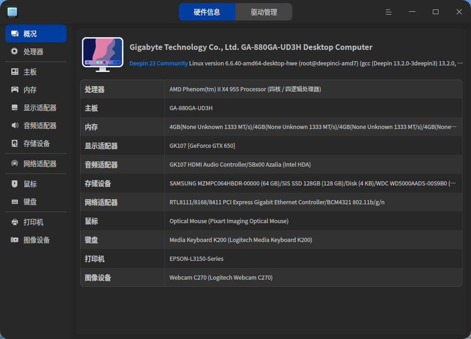Click the 存储设备 storage disk icon

[15, 143]
